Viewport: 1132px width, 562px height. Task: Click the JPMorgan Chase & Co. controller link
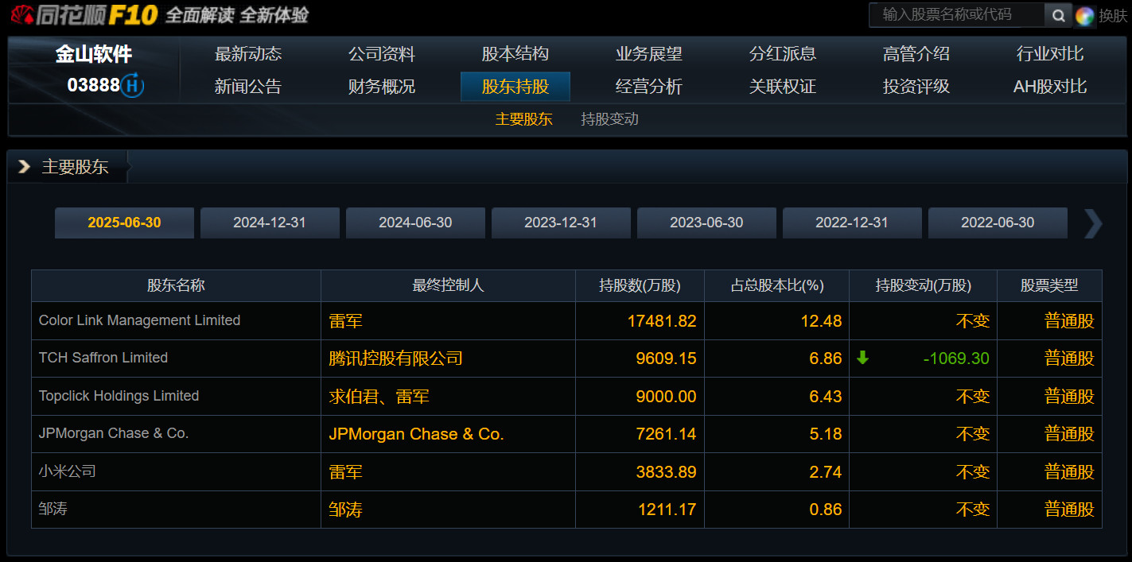click(x=415, y=434)
